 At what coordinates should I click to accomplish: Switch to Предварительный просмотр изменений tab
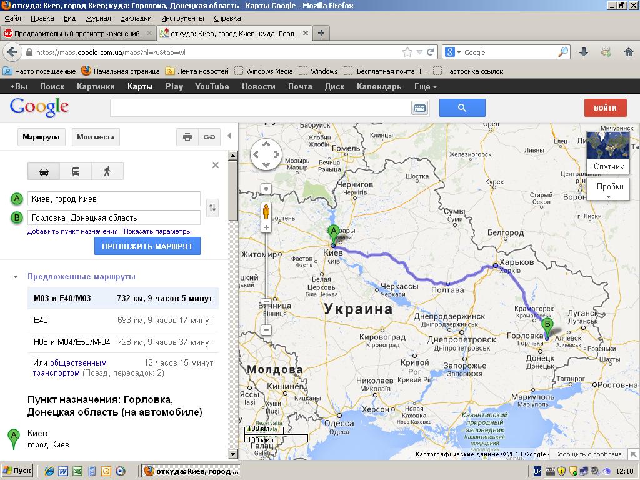click(77, 34)
